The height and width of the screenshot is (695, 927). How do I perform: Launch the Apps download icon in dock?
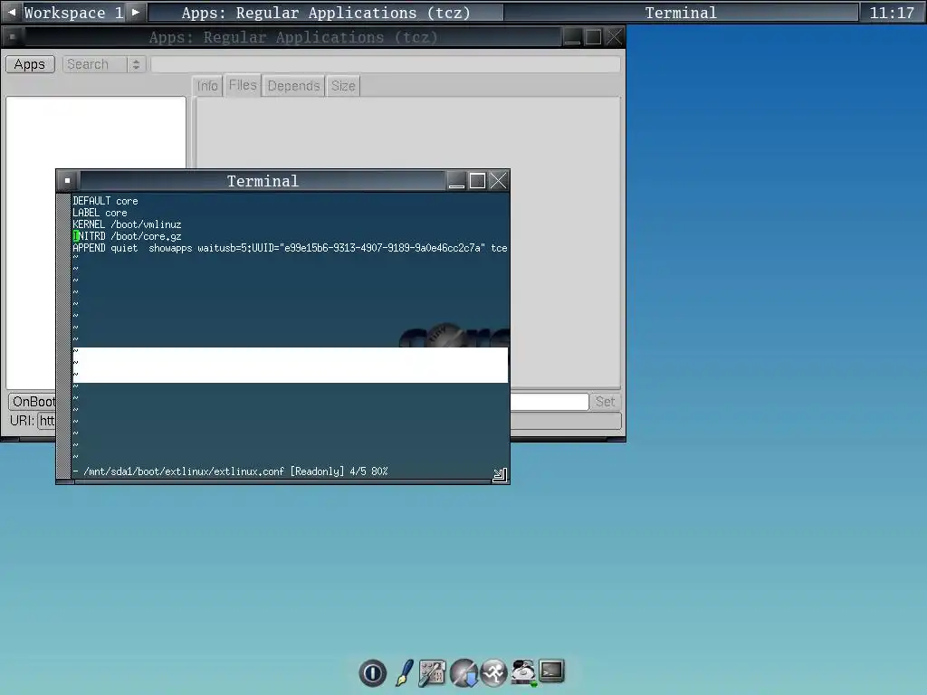point(463,672)
